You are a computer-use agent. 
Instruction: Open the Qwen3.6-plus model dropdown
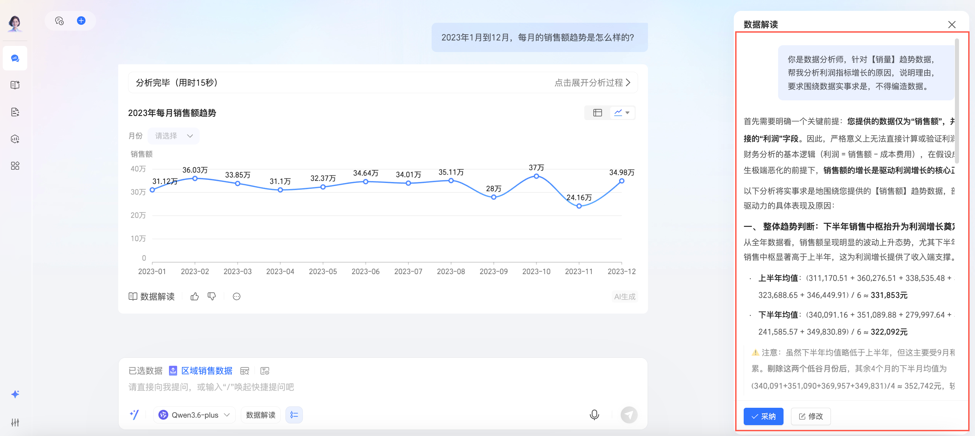coord(195,415)
